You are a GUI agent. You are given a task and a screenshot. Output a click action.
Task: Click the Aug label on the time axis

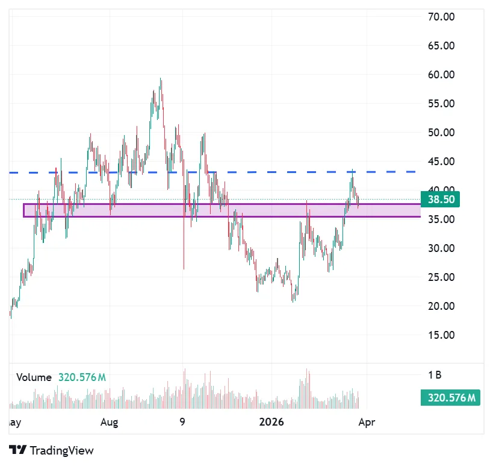109,423
